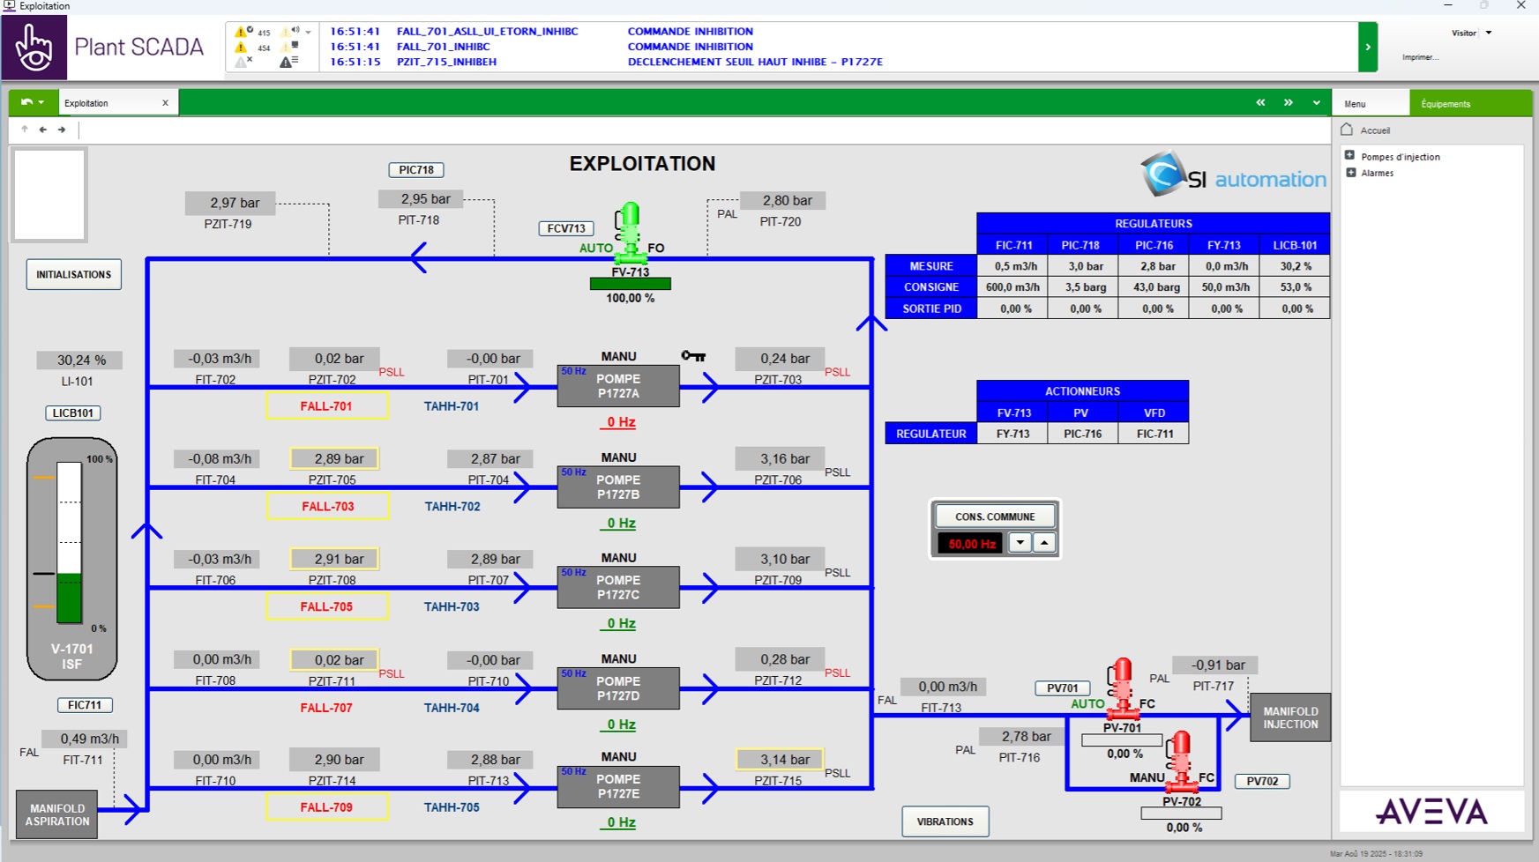Click the green FV-713 valve symbol
This screenshot has width=1539, height=862.
point(629,233)
